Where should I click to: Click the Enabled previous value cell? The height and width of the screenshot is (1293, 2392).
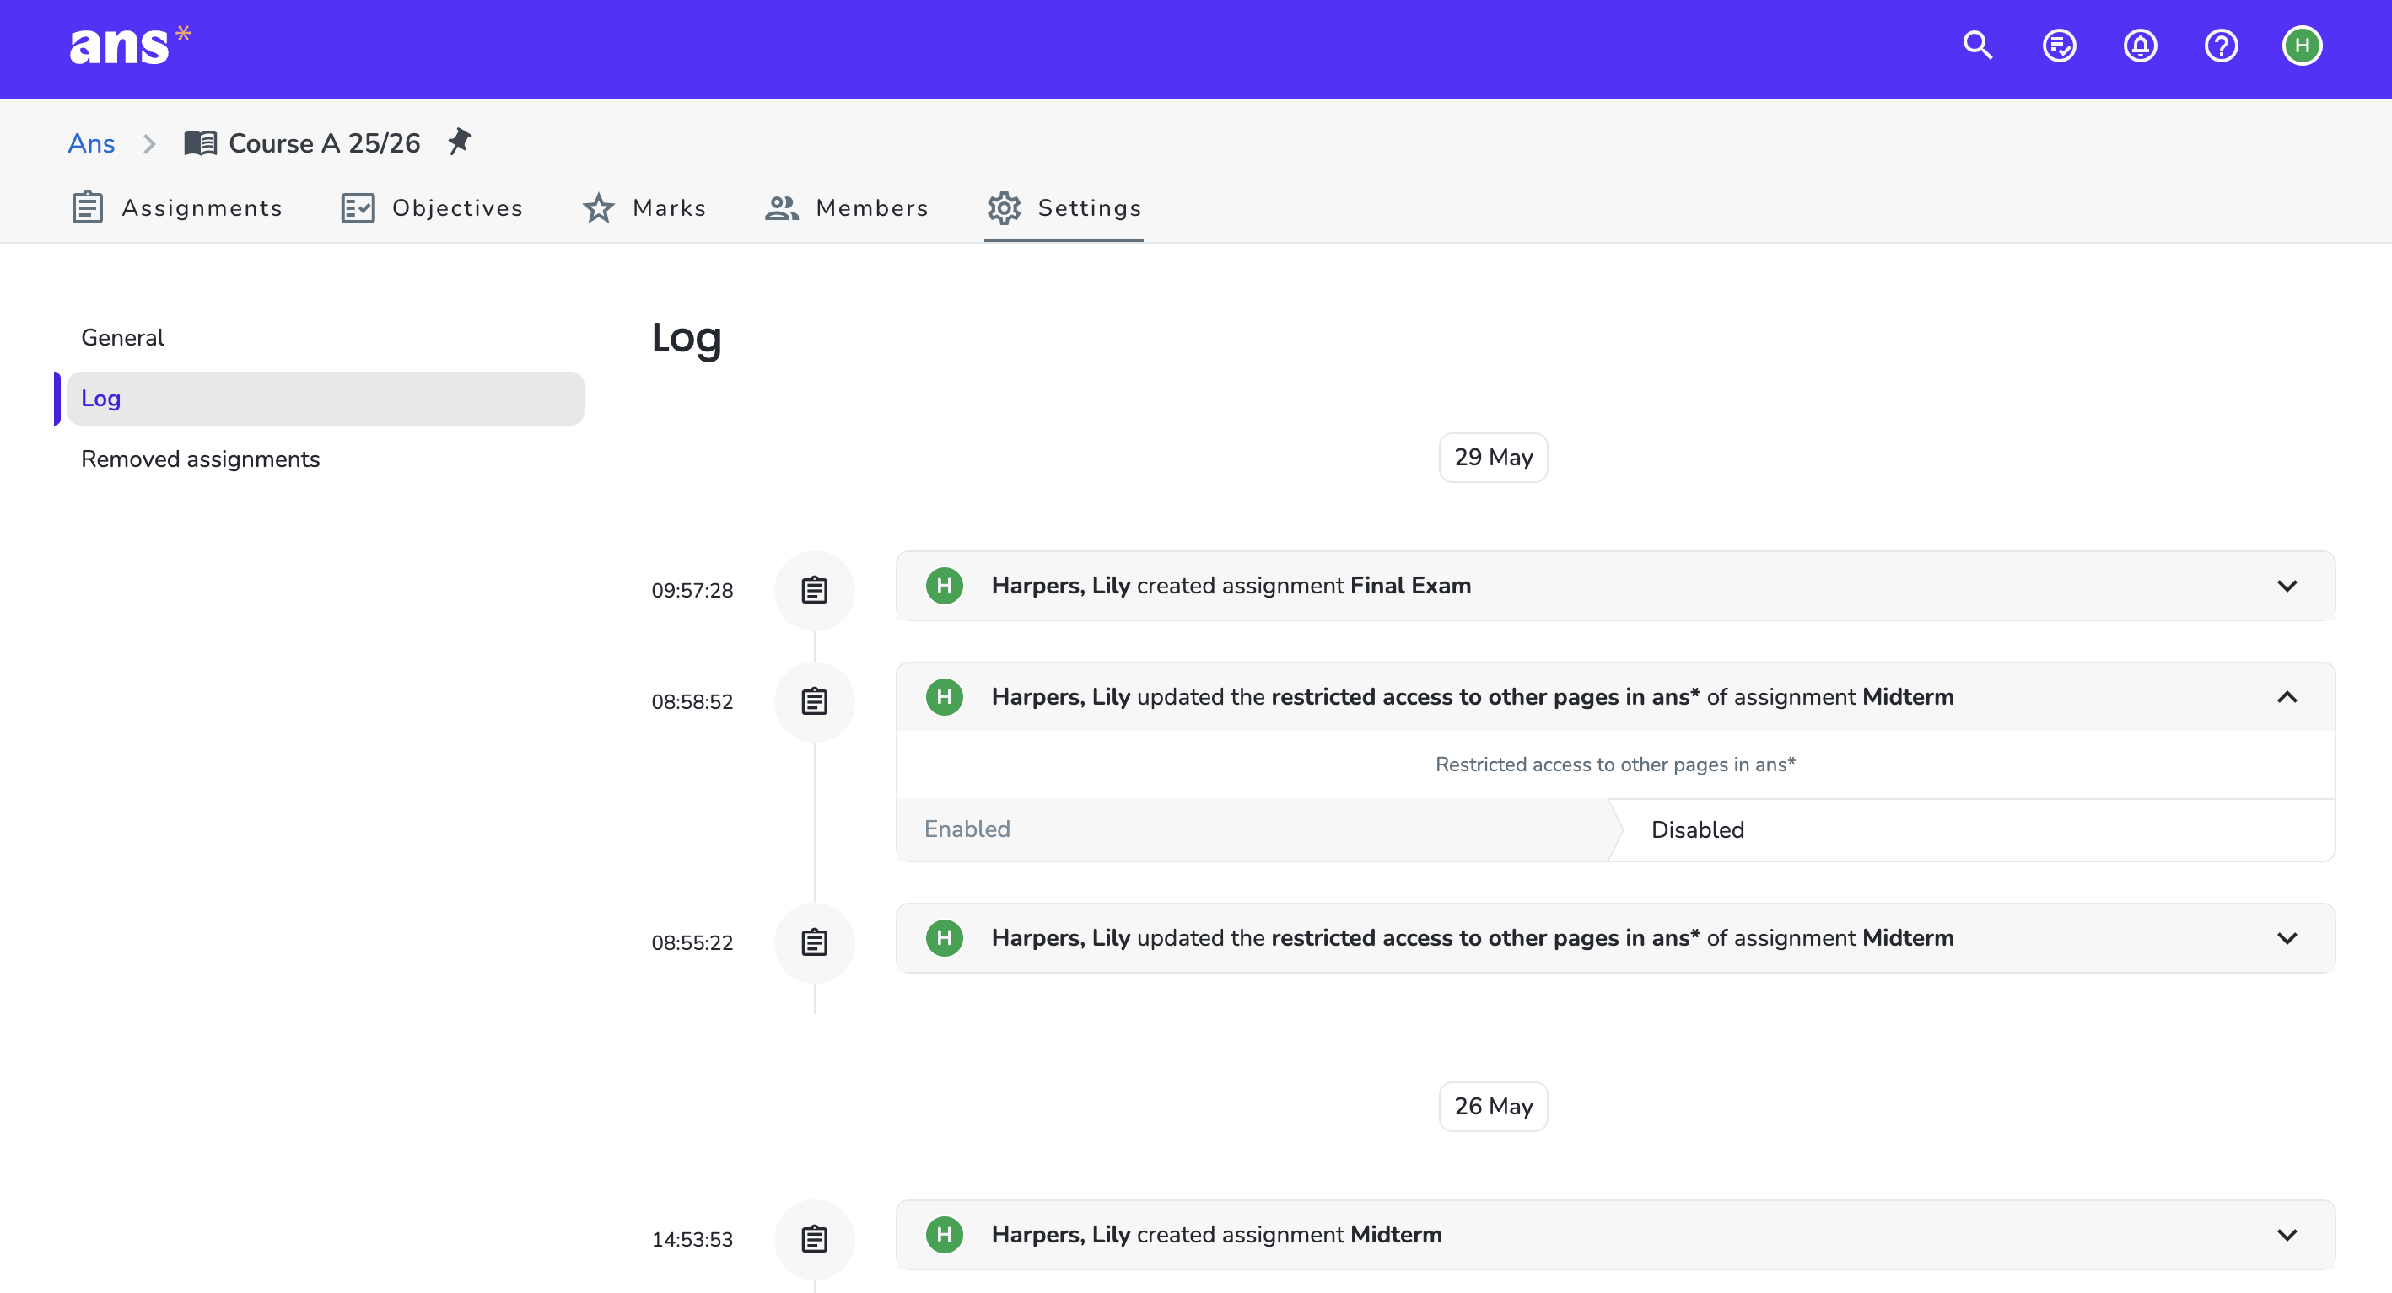tap(1253, 829)
